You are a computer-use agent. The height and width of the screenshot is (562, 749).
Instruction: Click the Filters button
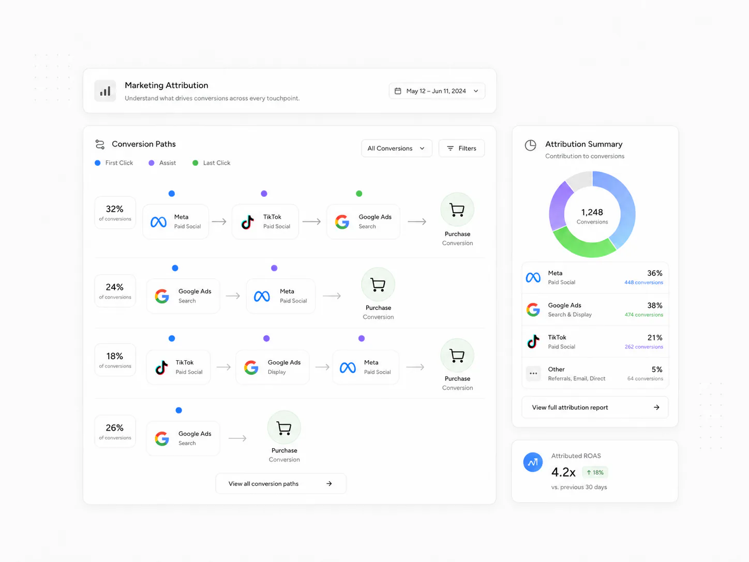461,149
